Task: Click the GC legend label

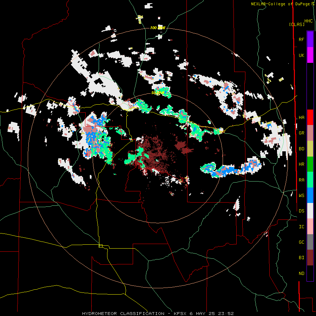Action: (x=301, y=242)
